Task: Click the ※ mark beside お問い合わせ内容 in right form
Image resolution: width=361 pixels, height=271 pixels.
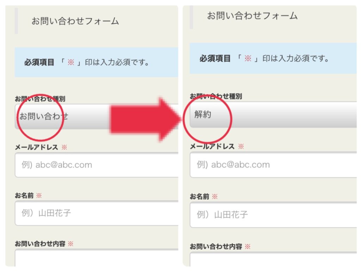Action: 247,247
